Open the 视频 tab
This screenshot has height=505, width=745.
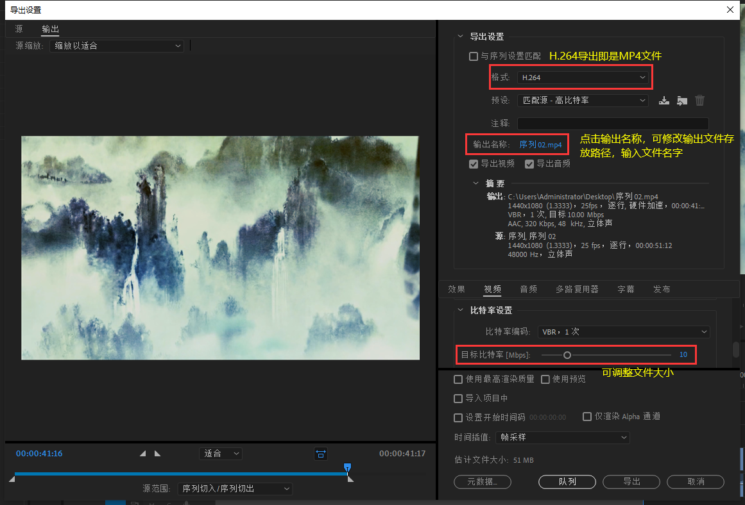pyautogui.click(x=492, y=289)
